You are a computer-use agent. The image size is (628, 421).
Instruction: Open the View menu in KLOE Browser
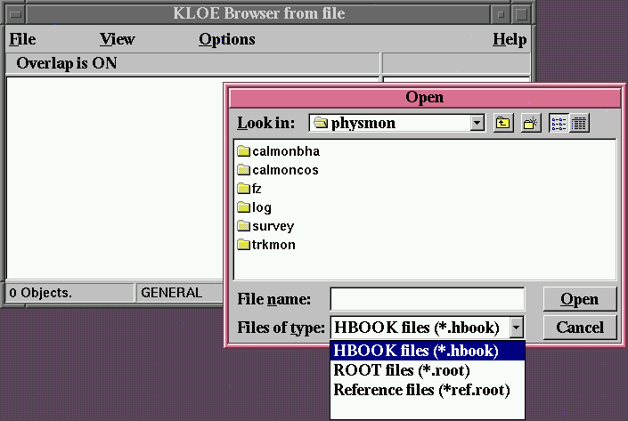tap(118, 39)
